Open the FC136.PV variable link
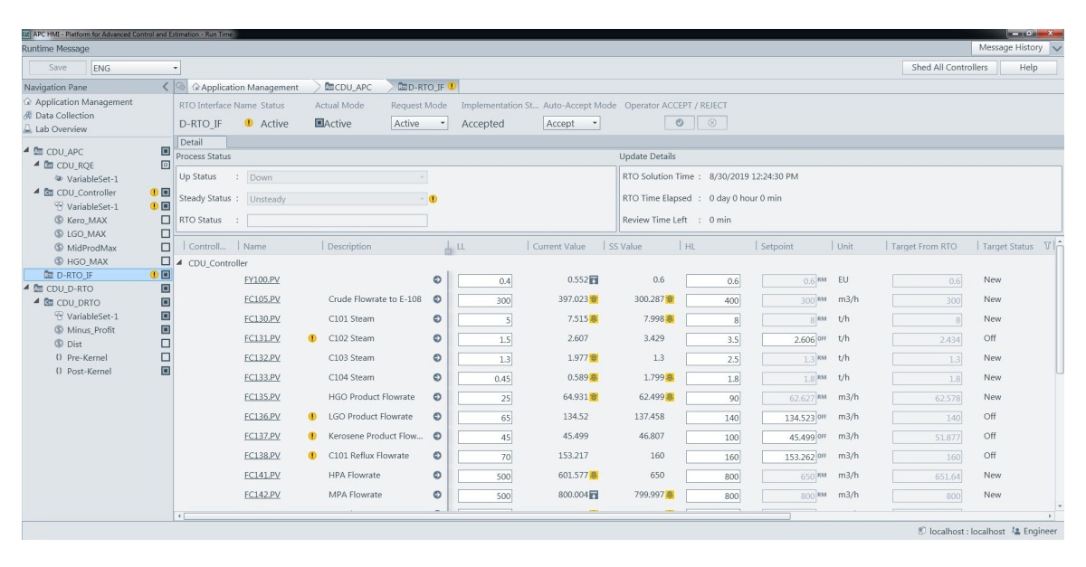Screen dimensions: 1086x567 click(x=262, y=417)
